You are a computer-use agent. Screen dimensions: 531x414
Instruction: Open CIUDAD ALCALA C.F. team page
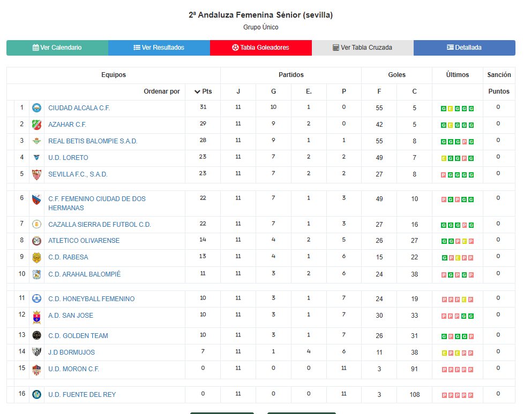point(79,108)
